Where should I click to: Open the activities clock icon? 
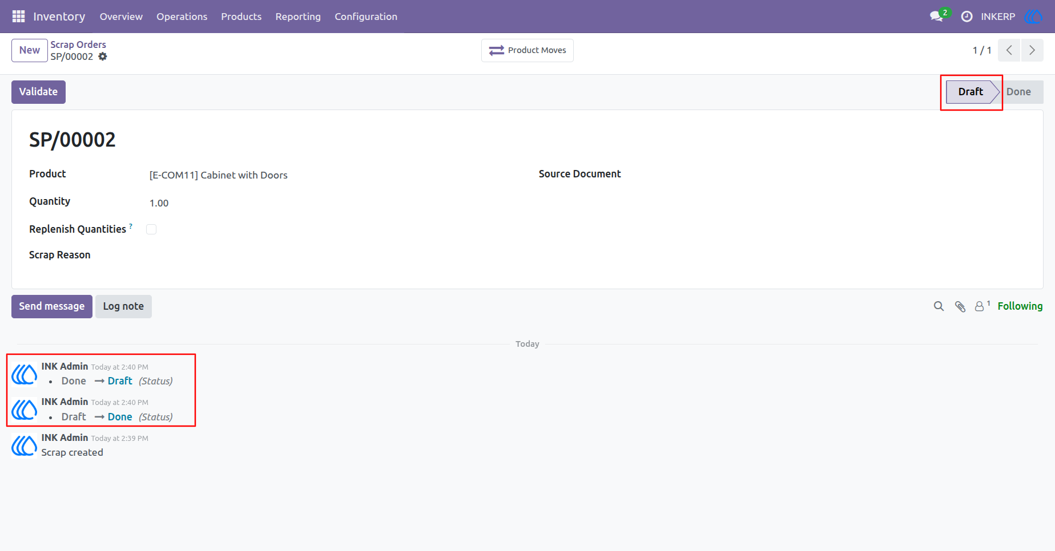tap(967, 17)
